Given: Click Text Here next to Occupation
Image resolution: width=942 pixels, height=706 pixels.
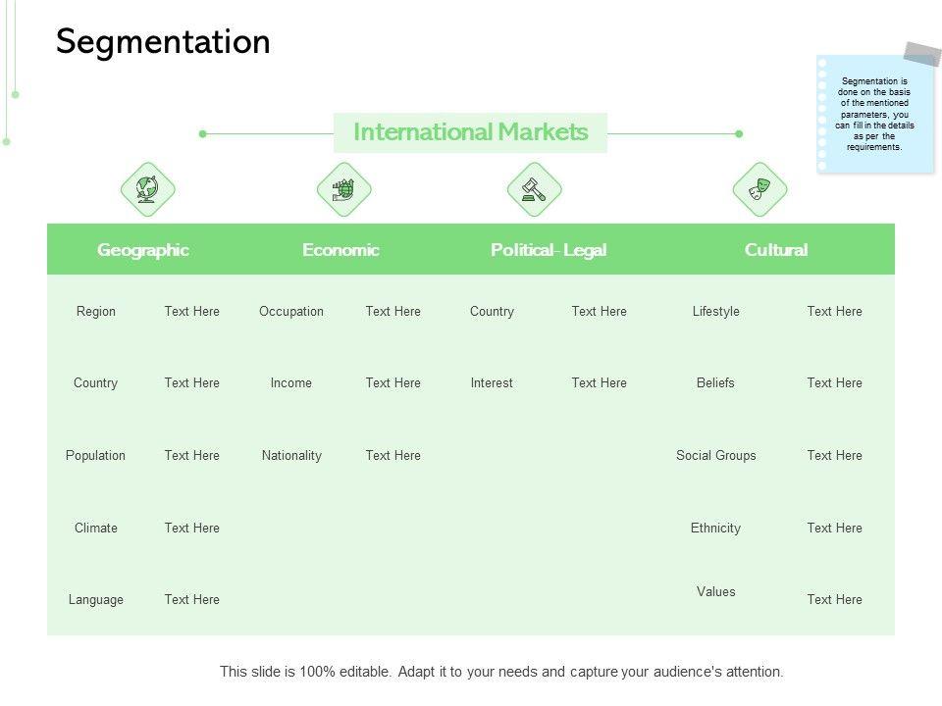Looking at the screenshot, I should click(392, 312).
